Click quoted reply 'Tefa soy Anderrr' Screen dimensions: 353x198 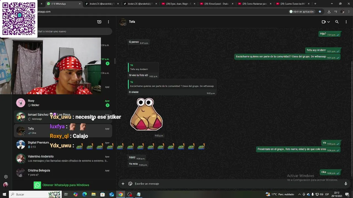pos(143,67)
